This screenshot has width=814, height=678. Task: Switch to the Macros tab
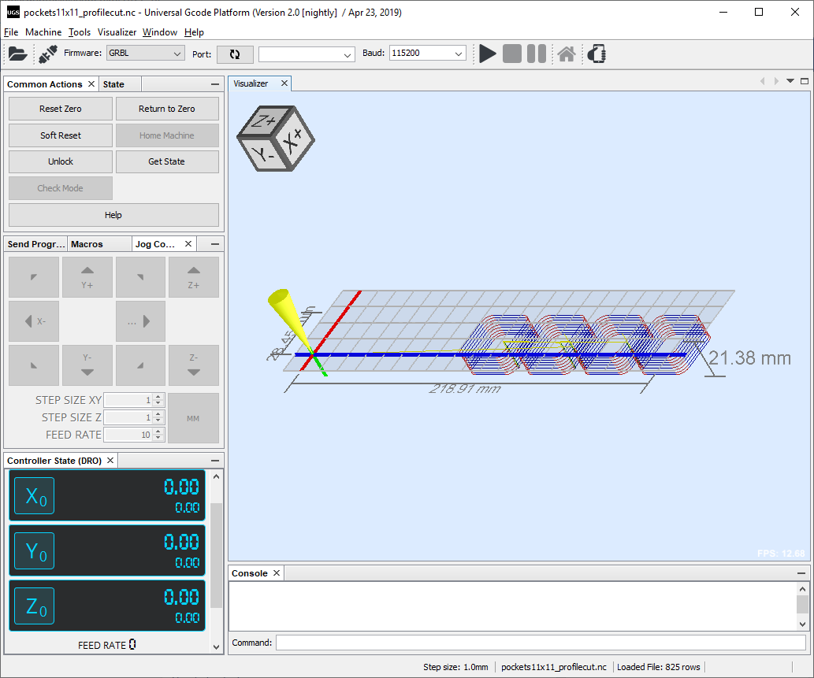click(x=87, y=244)
